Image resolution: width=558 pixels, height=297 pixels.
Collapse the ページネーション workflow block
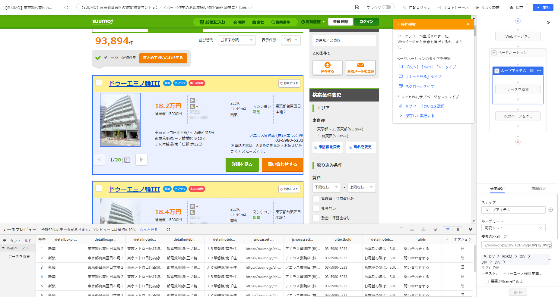click(x=494, y=53)
